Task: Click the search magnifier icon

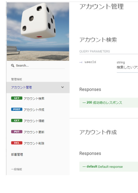Action: (x=13, y=66)
